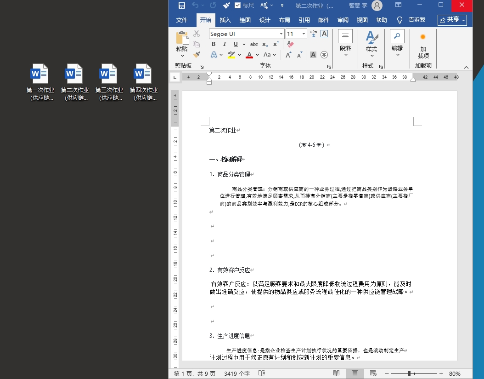Click the character border A icon

(324, 34)
